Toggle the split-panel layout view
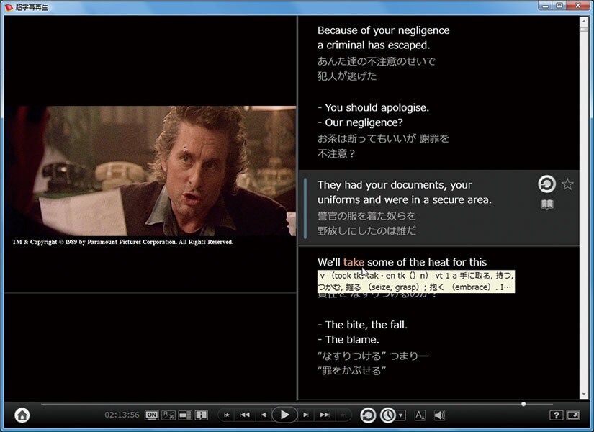 185,415
